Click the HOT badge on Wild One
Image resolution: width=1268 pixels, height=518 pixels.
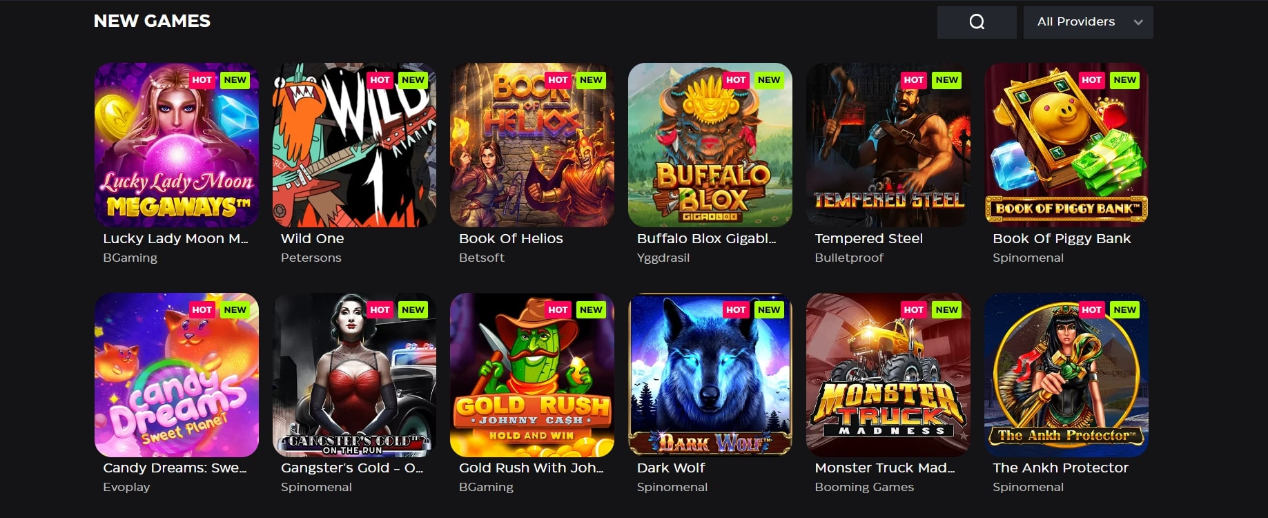pos(380,80)
